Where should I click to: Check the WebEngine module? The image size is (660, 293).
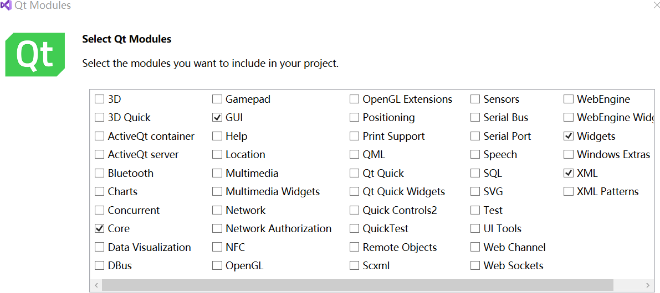569,100
